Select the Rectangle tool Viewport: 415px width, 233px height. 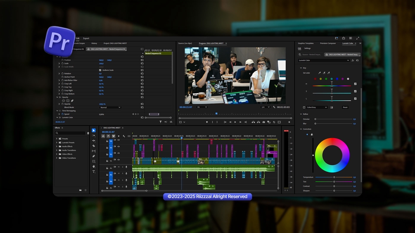[94, 161]
